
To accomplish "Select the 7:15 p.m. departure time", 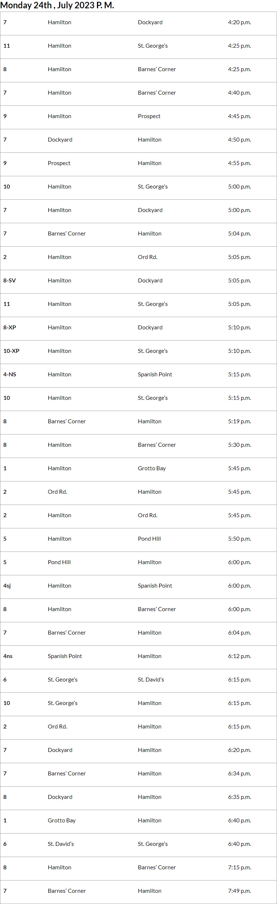I will [x=239, y=868].
